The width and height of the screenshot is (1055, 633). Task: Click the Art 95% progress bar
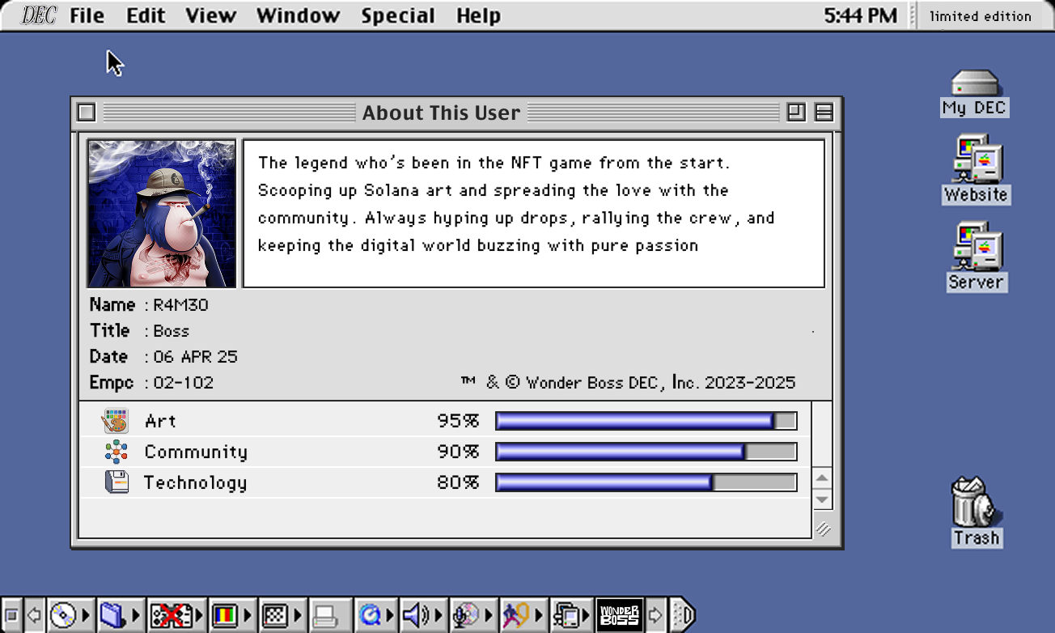click(646, 421)
